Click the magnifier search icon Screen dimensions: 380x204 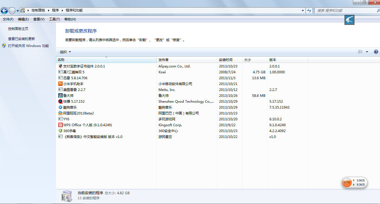(378, 10)
